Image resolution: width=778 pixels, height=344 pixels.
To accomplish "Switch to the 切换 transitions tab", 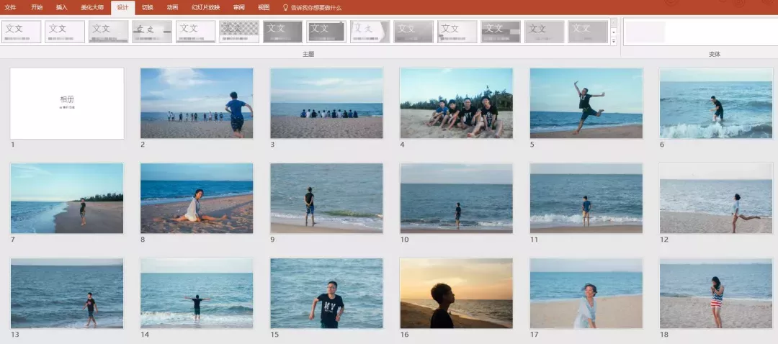I will tap(148, 7).
